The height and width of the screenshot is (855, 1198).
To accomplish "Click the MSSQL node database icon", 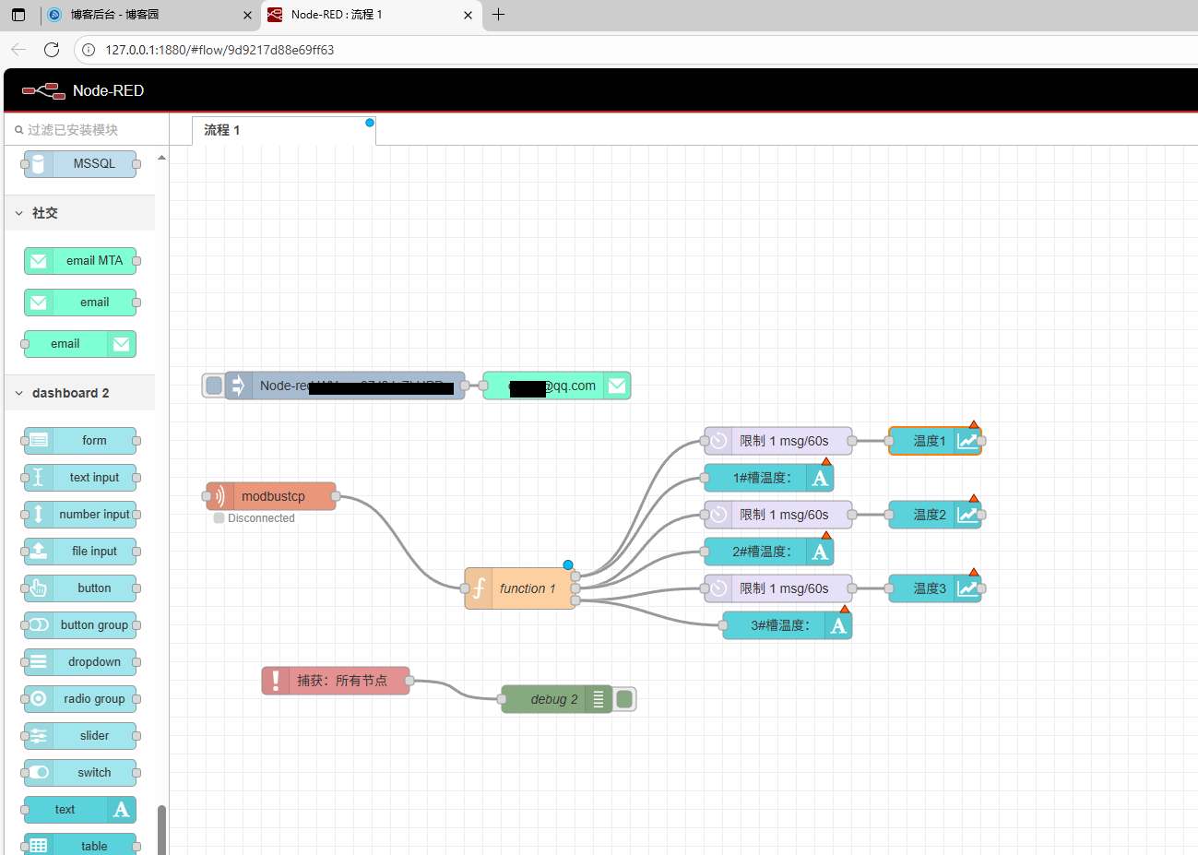I will click(x=38, y=164).
